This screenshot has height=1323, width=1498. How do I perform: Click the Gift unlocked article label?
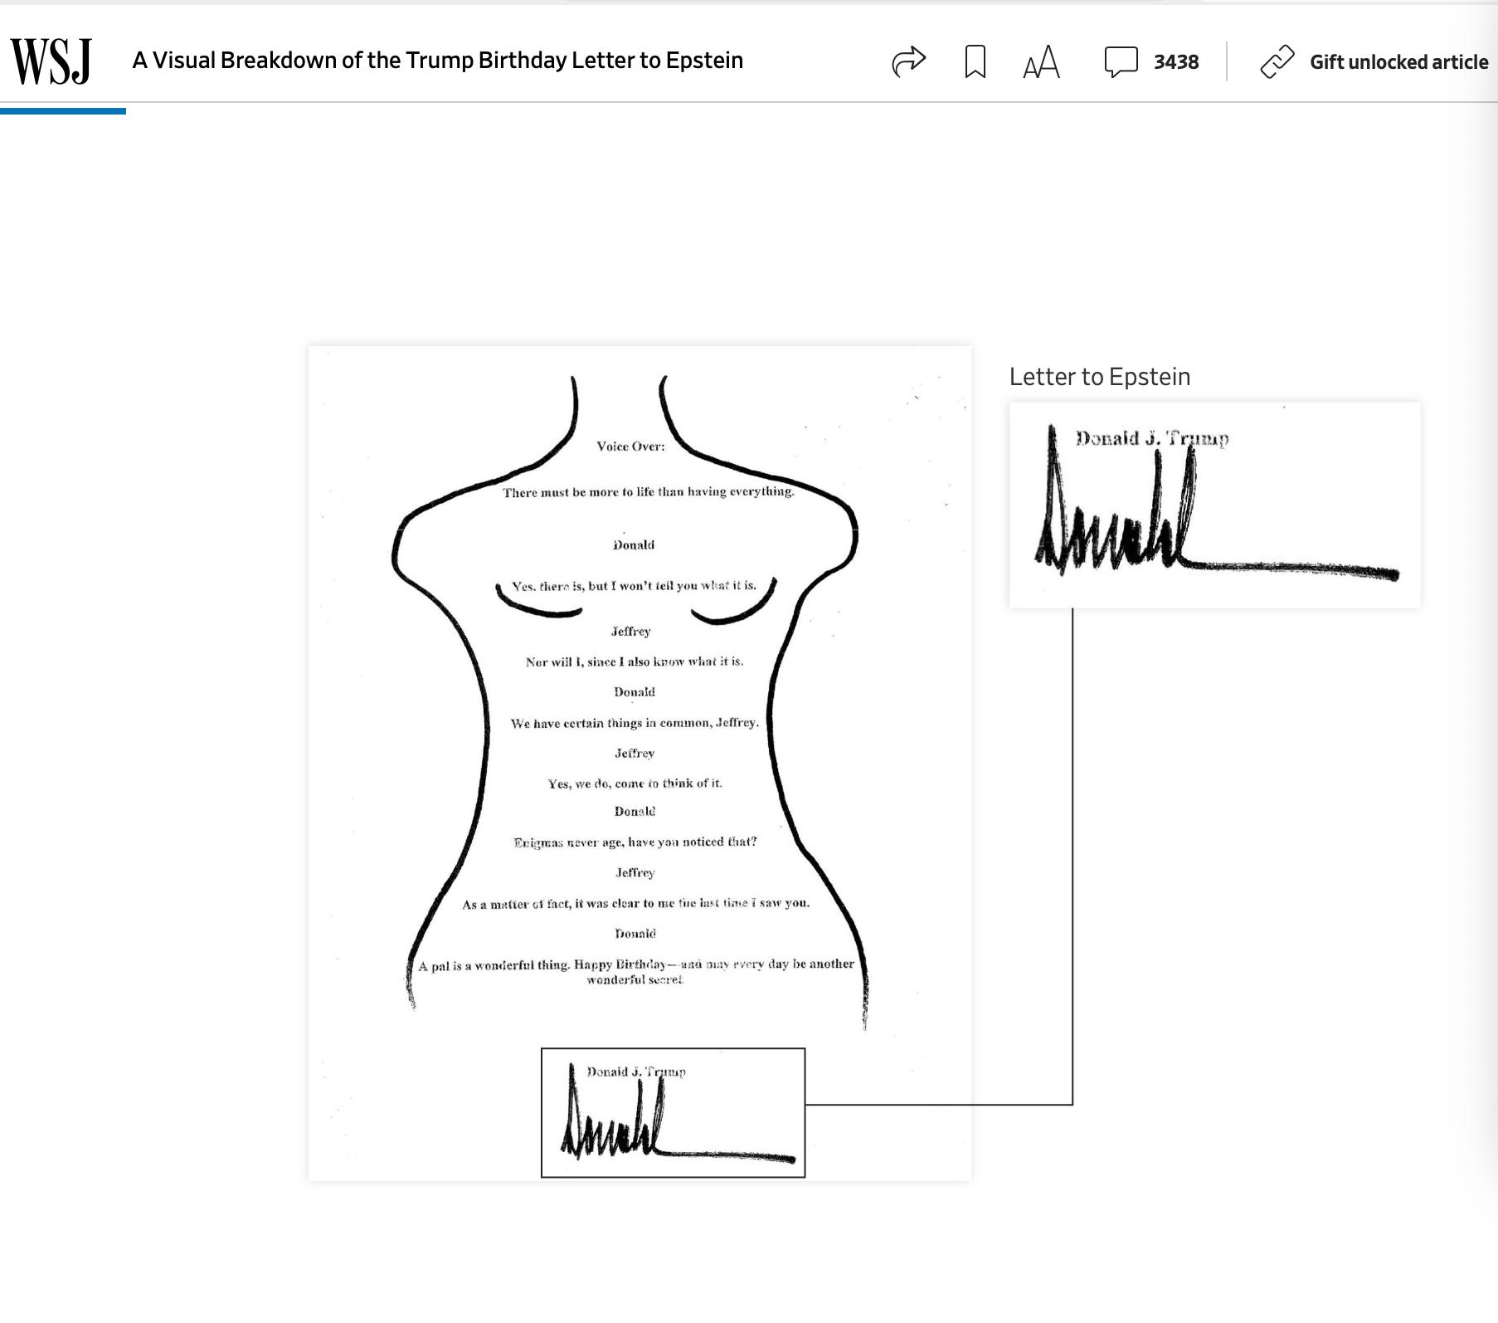click(x=1398, y=62)
